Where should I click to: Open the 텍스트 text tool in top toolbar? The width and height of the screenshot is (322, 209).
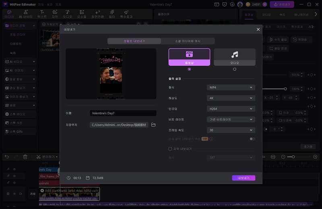click(42, 14)
